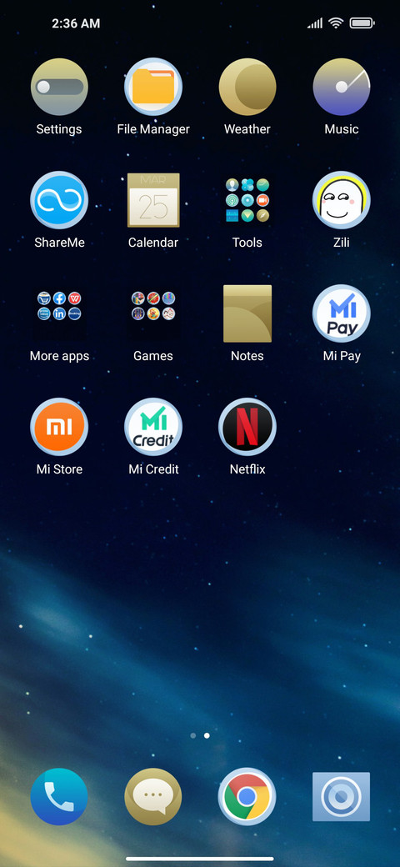The width and height of the screenshot is (400, 867).
Task: Tap the bottom navigation gesture bar
Action: (200, 859)
